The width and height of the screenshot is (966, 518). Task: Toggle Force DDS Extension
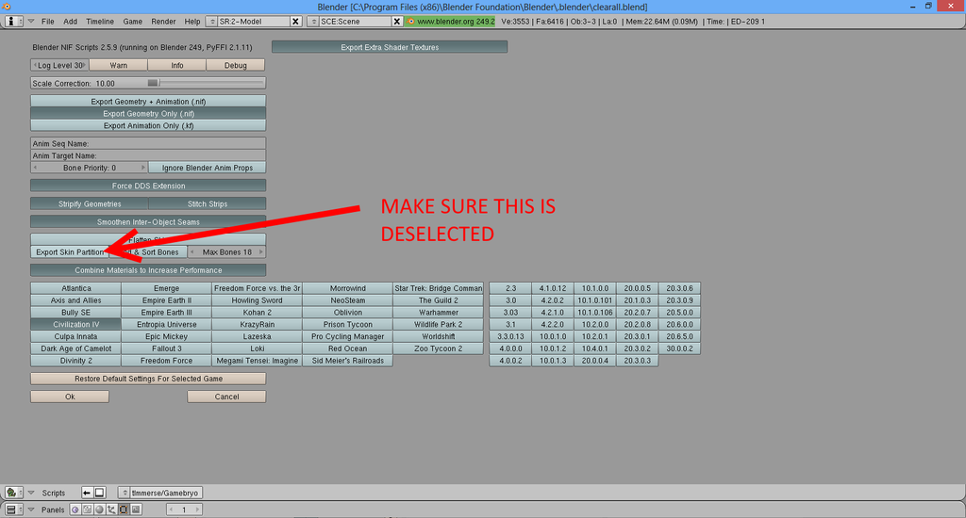(x=148, y=186)
